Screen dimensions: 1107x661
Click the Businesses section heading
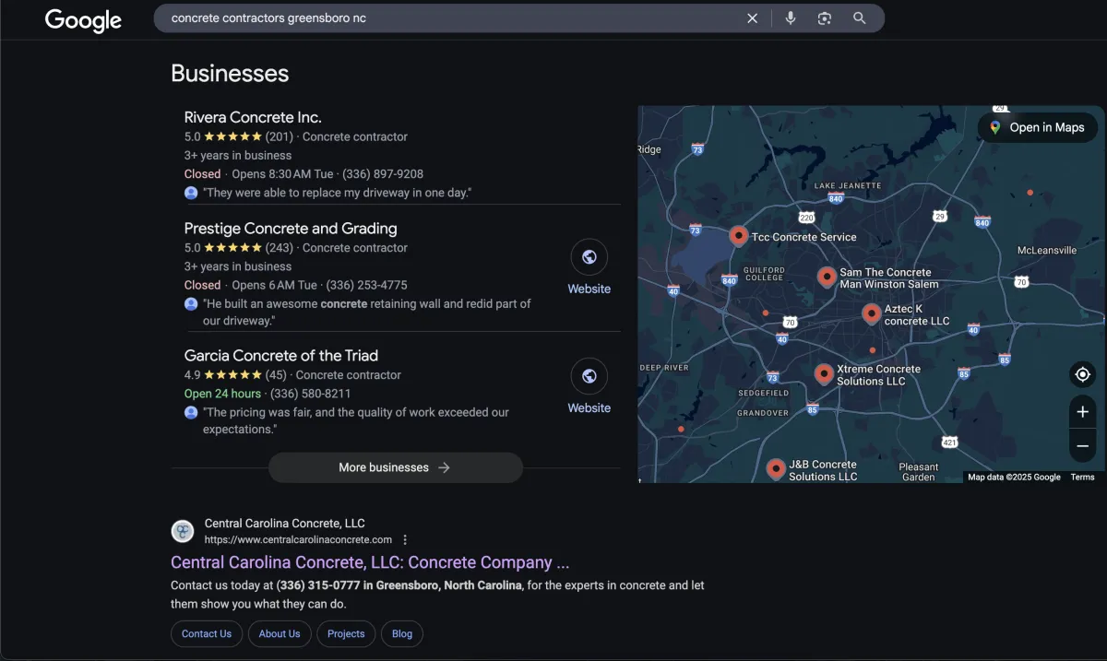point(230,74)
